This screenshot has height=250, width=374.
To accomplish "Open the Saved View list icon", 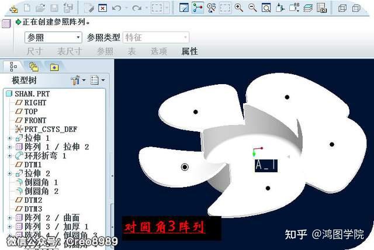I will point(294,8).
